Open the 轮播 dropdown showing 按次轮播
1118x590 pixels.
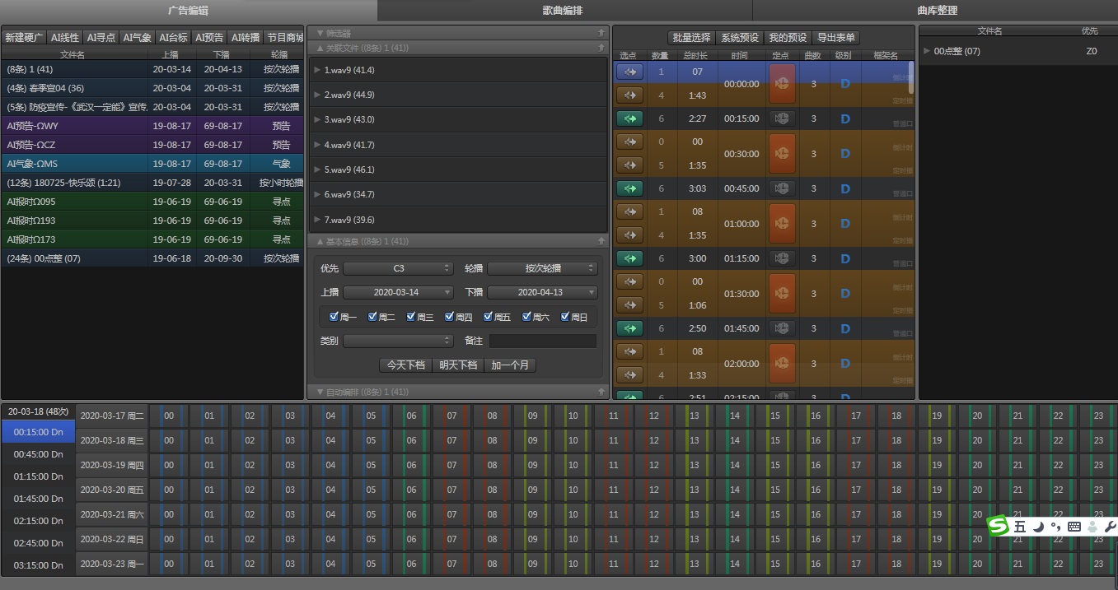pyautogui.click(x=542, y=268)
